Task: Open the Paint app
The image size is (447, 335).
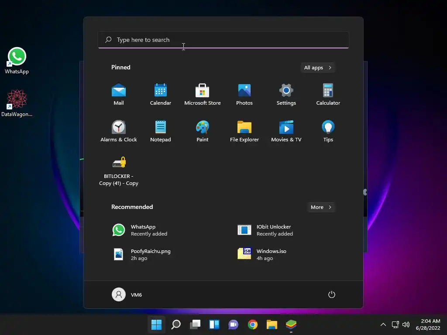Action: click(203, 131)
